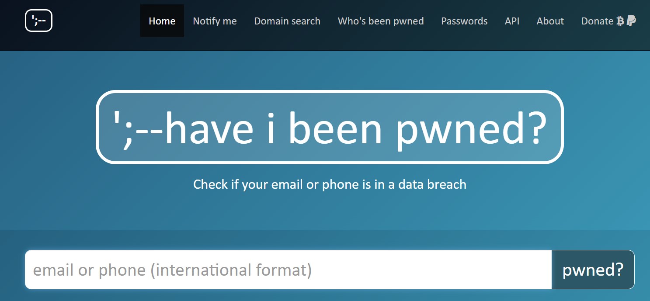
Task: Switch to the Passwords page
Action: tap(464, 21)
